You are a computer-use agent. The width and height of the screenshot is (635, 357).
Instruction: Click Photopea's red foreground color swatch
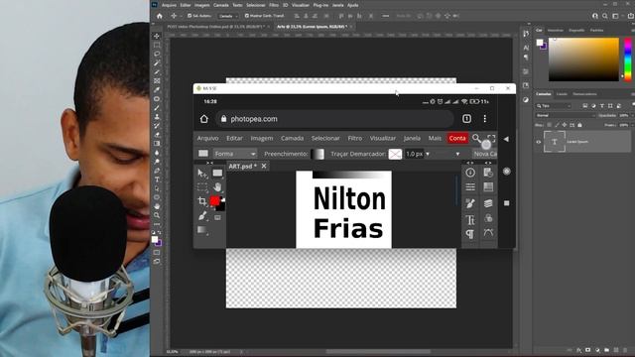(214, 200)
